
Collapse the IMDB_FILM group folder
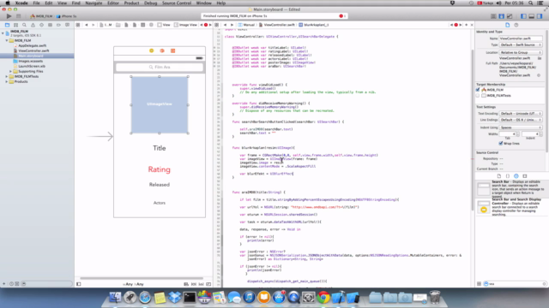(7, 40)
